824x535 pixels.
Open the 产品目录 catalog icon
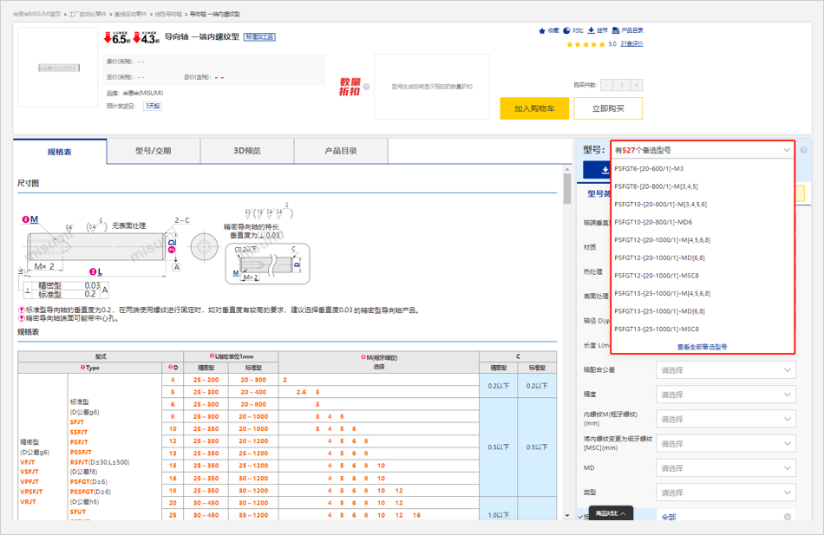click(x=616, y=30)
